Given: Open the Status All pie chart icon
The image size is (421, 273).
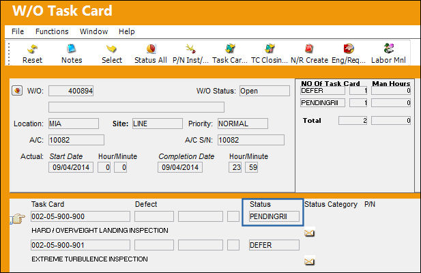Looking at the screenshot, I should [151, 49].
